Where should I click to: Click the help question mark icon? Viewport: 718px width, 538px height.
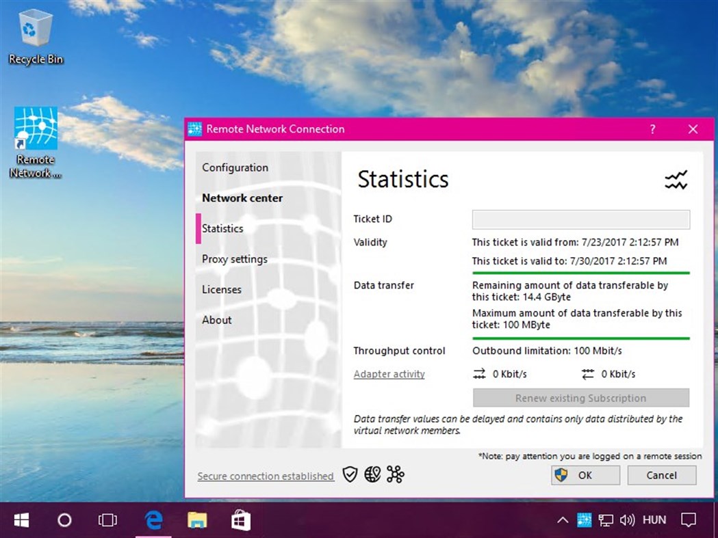point(652,129)
